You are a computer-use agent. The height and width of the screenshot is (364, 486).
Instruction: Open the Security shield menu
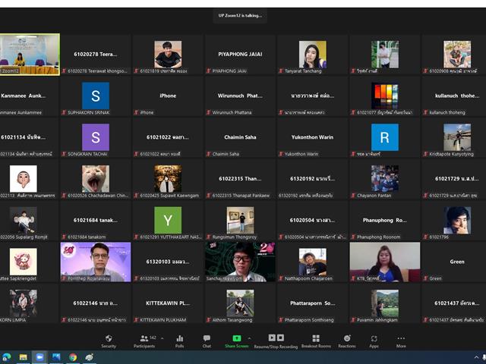tap(109, 338)
